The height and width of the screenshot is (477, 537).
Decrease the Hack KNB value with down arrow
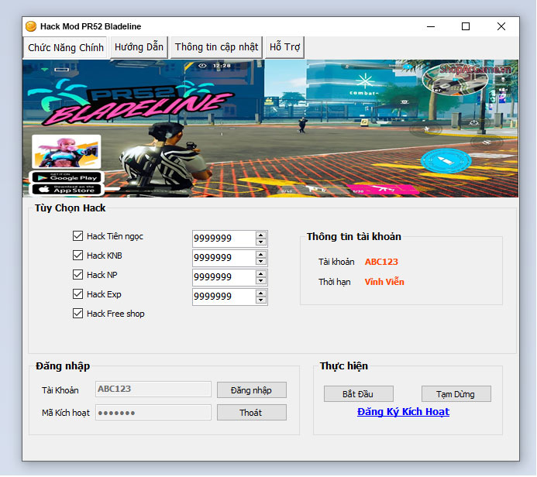click(261, 262)
